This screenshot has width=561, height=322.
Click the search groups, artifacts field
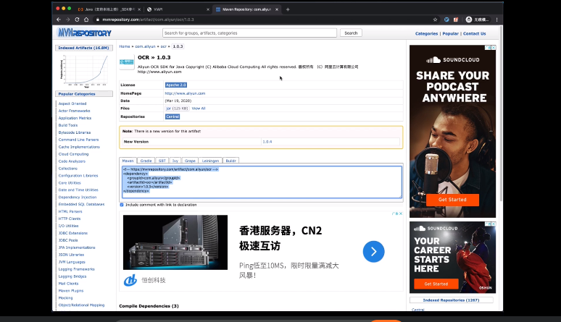(x=249, y=33)
